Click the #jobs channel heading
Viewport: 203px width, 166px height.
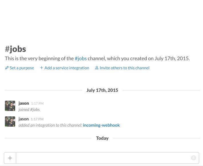click(x=15, y=49)
